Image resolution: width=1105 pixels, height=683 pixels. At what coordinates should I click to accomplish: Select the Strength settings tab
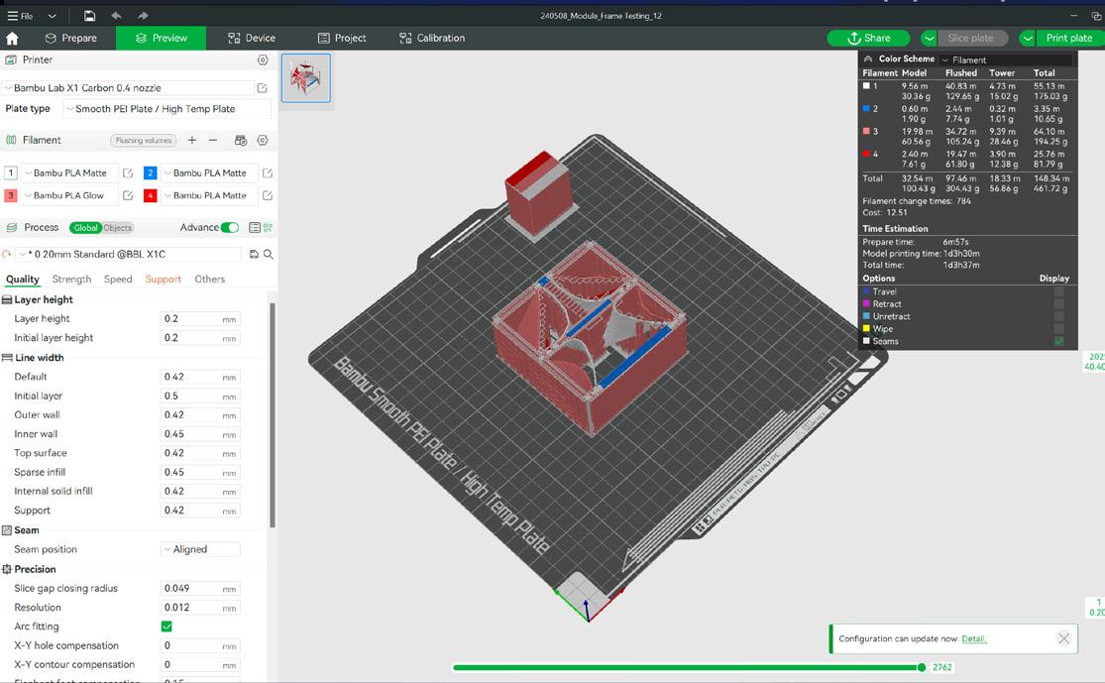(x=72, y=280)
